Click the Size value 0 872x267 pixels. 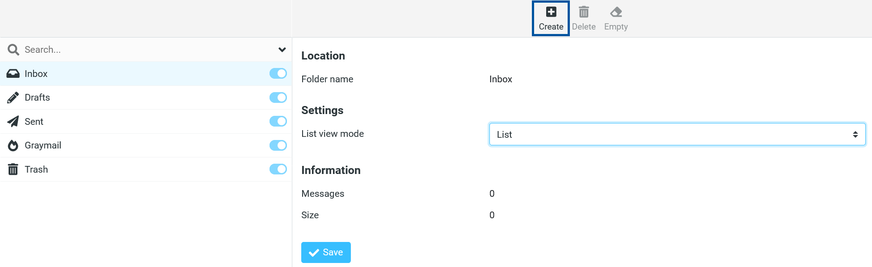tap(492, 215)
